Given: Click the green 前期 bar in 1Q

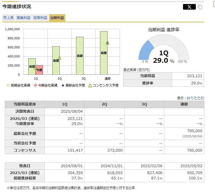Looking at the screenshot, I should coord(32,66).
